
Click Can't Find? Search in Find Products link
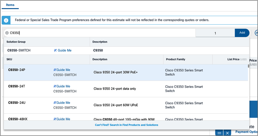[126, 125]
